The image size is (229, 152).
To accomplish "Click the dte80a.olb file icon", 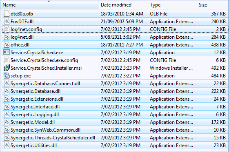I will pyautogui.click(x=7, y=14).
